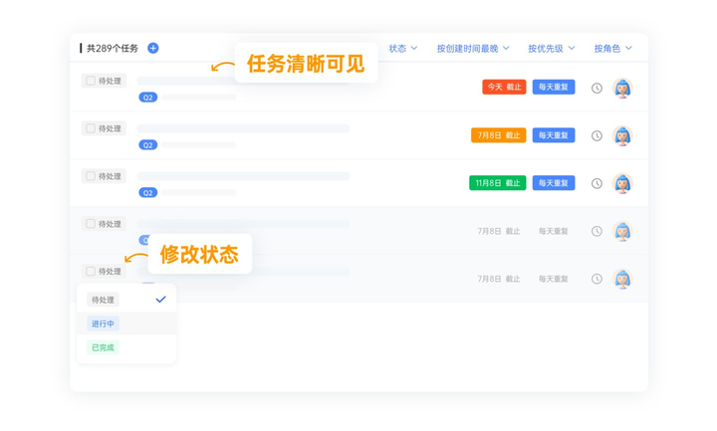Screen dimensions: 717x431
Task: Click clock icon in the 11月8日 row
Action: 597,183
